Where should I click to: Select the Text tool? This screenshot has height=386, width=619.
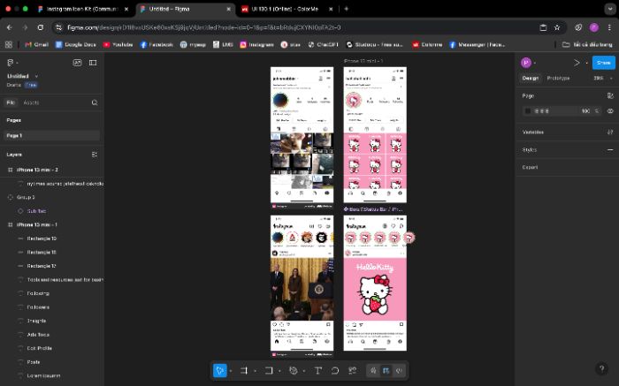click(317, 370)
